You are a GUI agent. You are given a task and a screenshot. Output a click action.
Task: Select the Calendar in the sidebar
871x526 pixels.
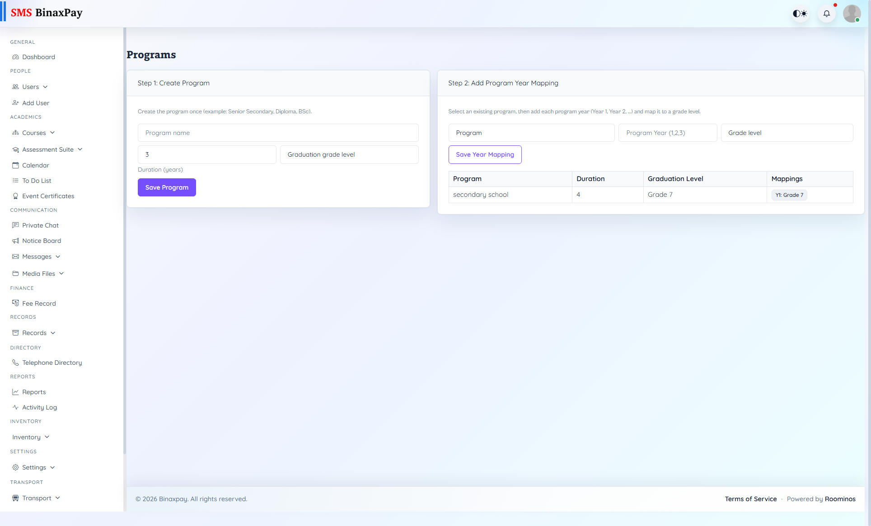click(35, 165)
